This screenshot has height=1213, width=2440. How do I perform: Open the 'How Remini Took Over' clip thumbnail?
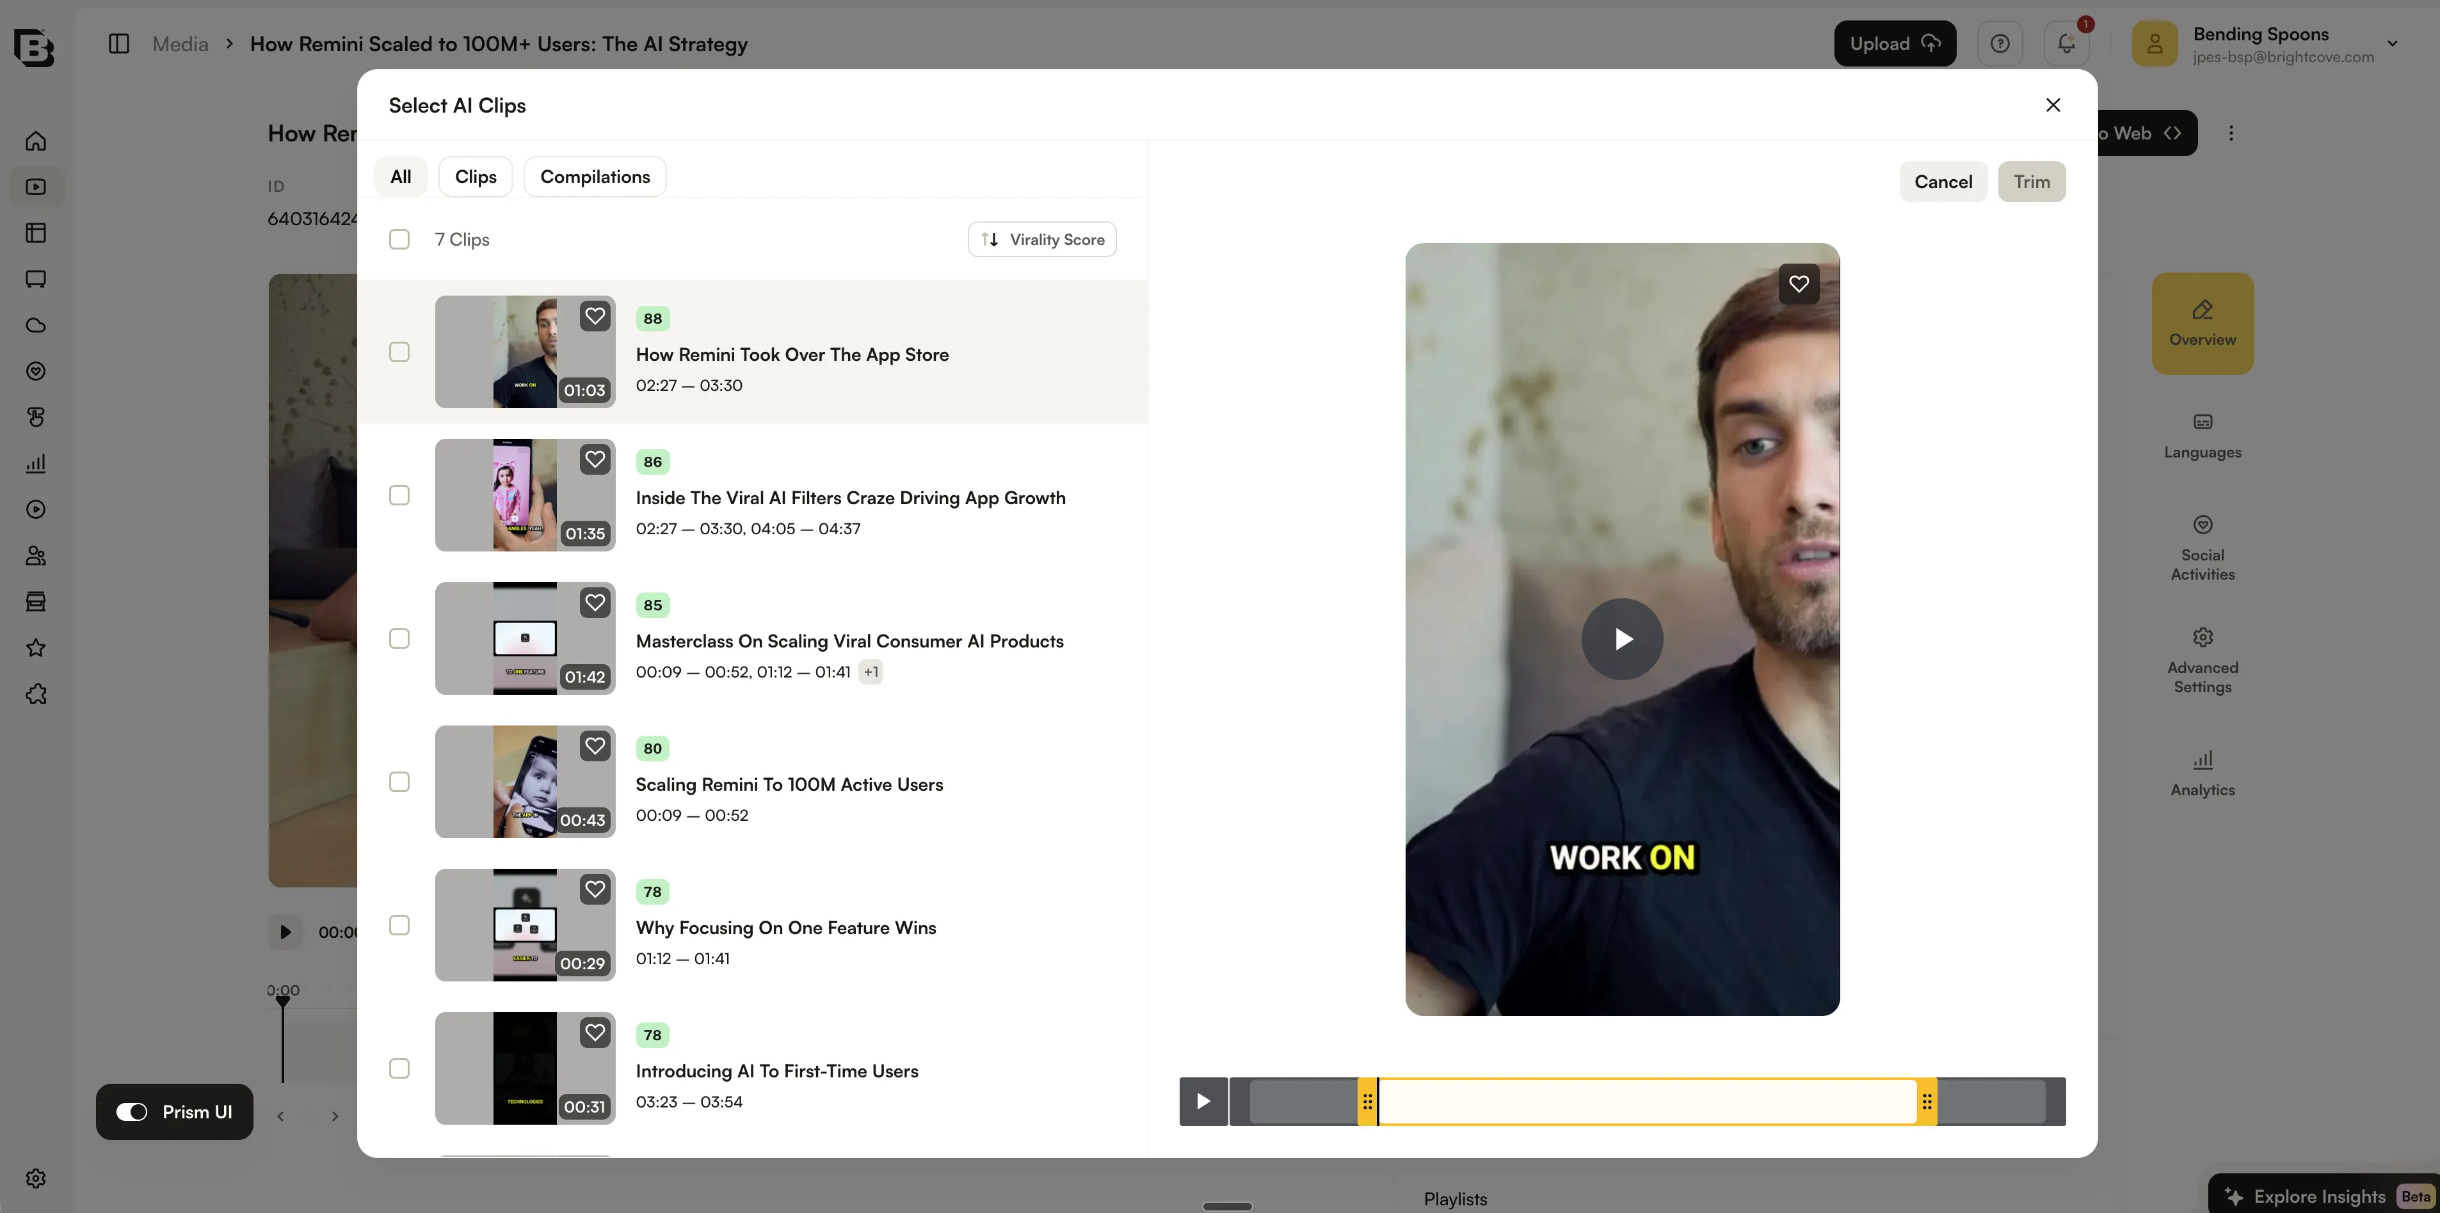(525, 353)
